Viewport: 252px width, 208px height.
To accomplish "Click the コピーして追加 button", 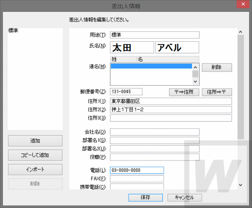I will click(35, 155).
